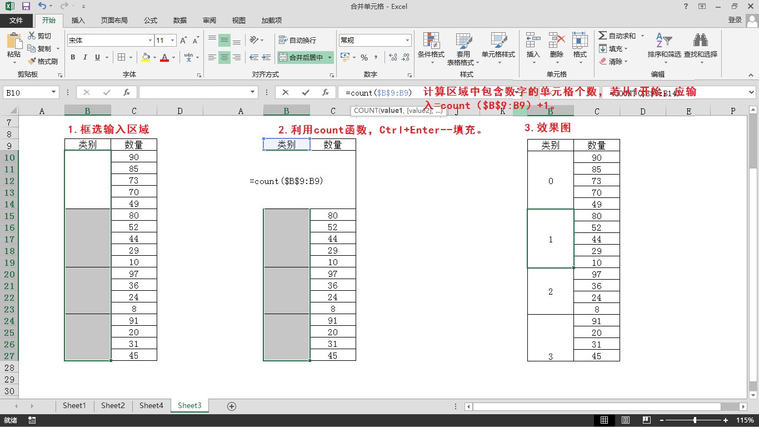The width and height of the screenshot is (759, 427).
Task: Toggle Bold formatting
Action: click(73, 57)
